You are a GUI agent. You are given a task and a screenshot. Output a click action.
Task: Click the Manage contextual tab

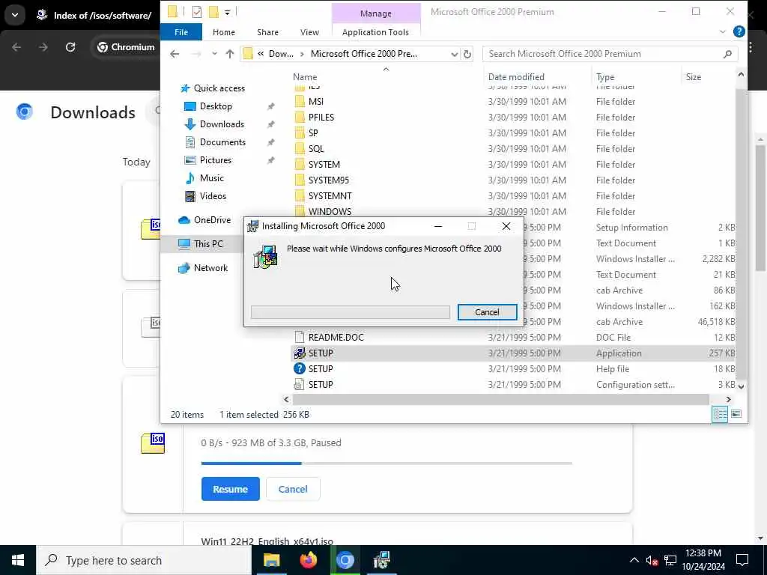click(376, 13)
